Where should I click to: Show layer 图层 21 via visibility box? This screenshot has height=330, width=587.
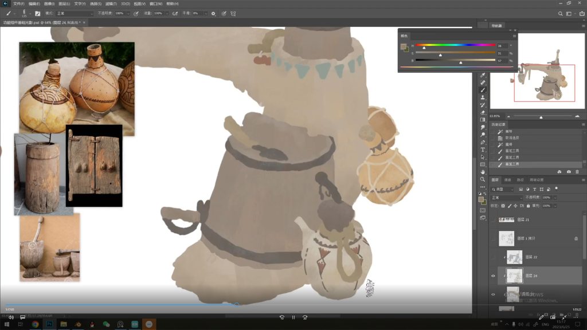(x=493, y=219)
